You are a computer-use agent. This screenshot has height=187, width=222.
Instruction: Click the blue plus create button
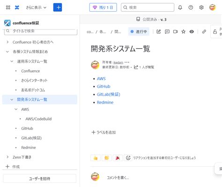(58, 7)
